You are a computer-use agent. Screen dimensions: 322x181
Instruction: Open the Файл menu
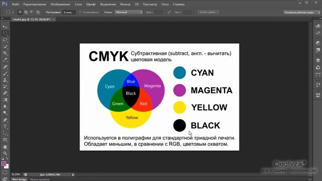coord(16,5)
